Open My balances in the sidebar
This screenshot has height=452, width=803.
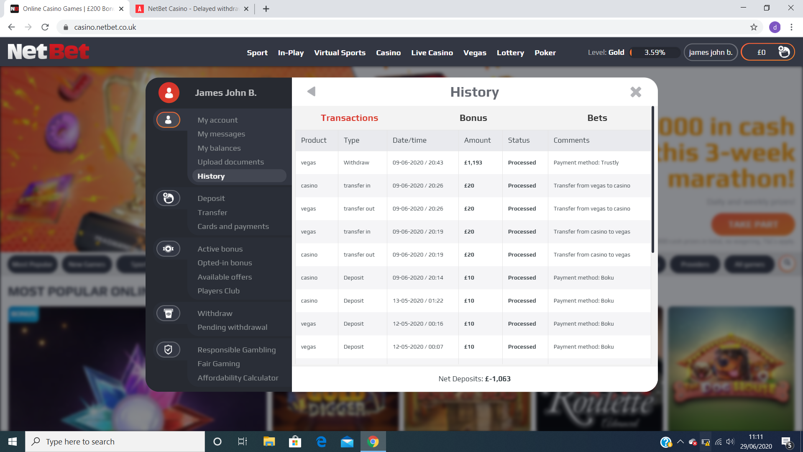coord(219,148)
